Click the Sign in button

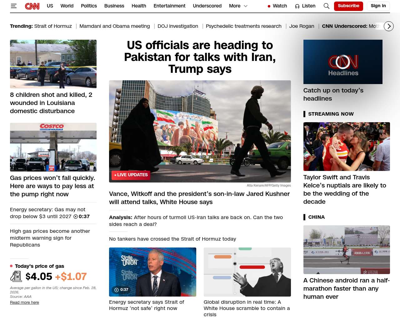pyautogui.click(x=378, y=6)
